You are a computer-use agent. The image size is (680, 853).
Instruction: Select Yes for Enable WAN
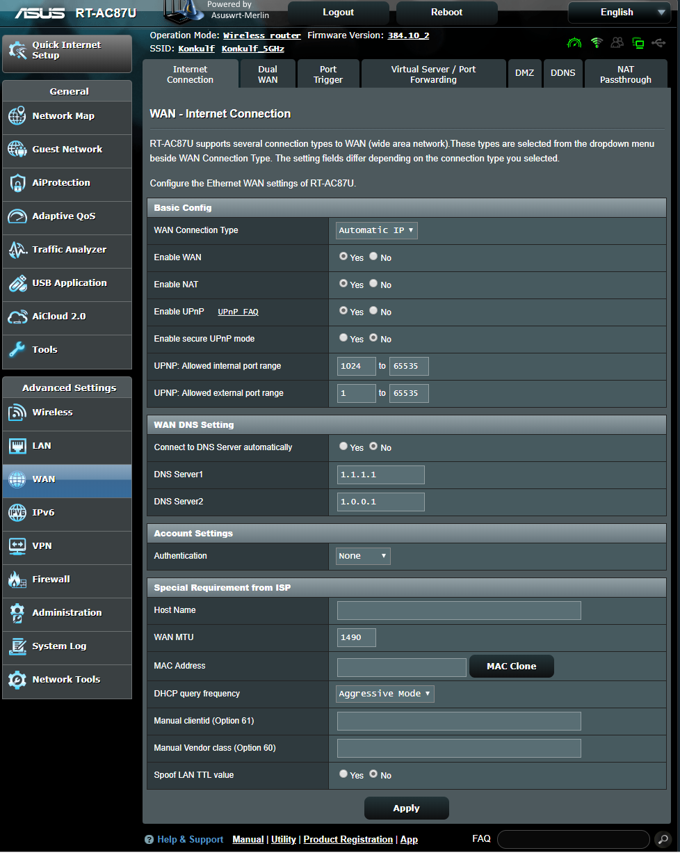(343, 257)
